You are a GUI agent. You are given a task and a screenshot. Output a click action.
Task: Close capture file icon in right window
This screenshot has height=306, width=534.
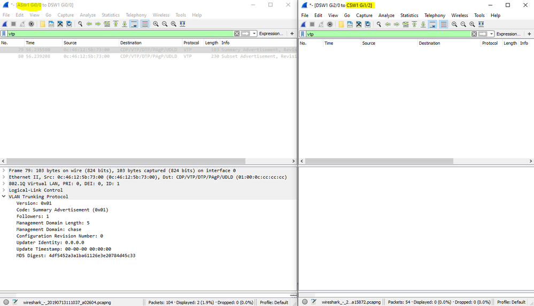click(359, 24)
